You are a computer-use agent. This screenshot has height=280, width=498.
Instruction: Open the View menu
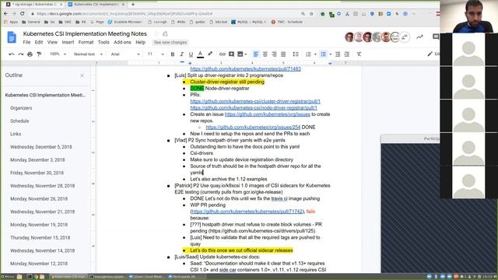coord(52,42)
